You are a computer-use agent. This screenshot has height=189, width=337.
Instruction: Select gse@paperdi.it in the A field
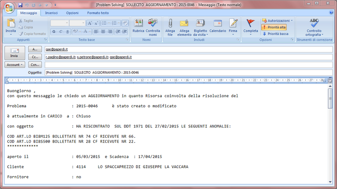coord(56,49)
